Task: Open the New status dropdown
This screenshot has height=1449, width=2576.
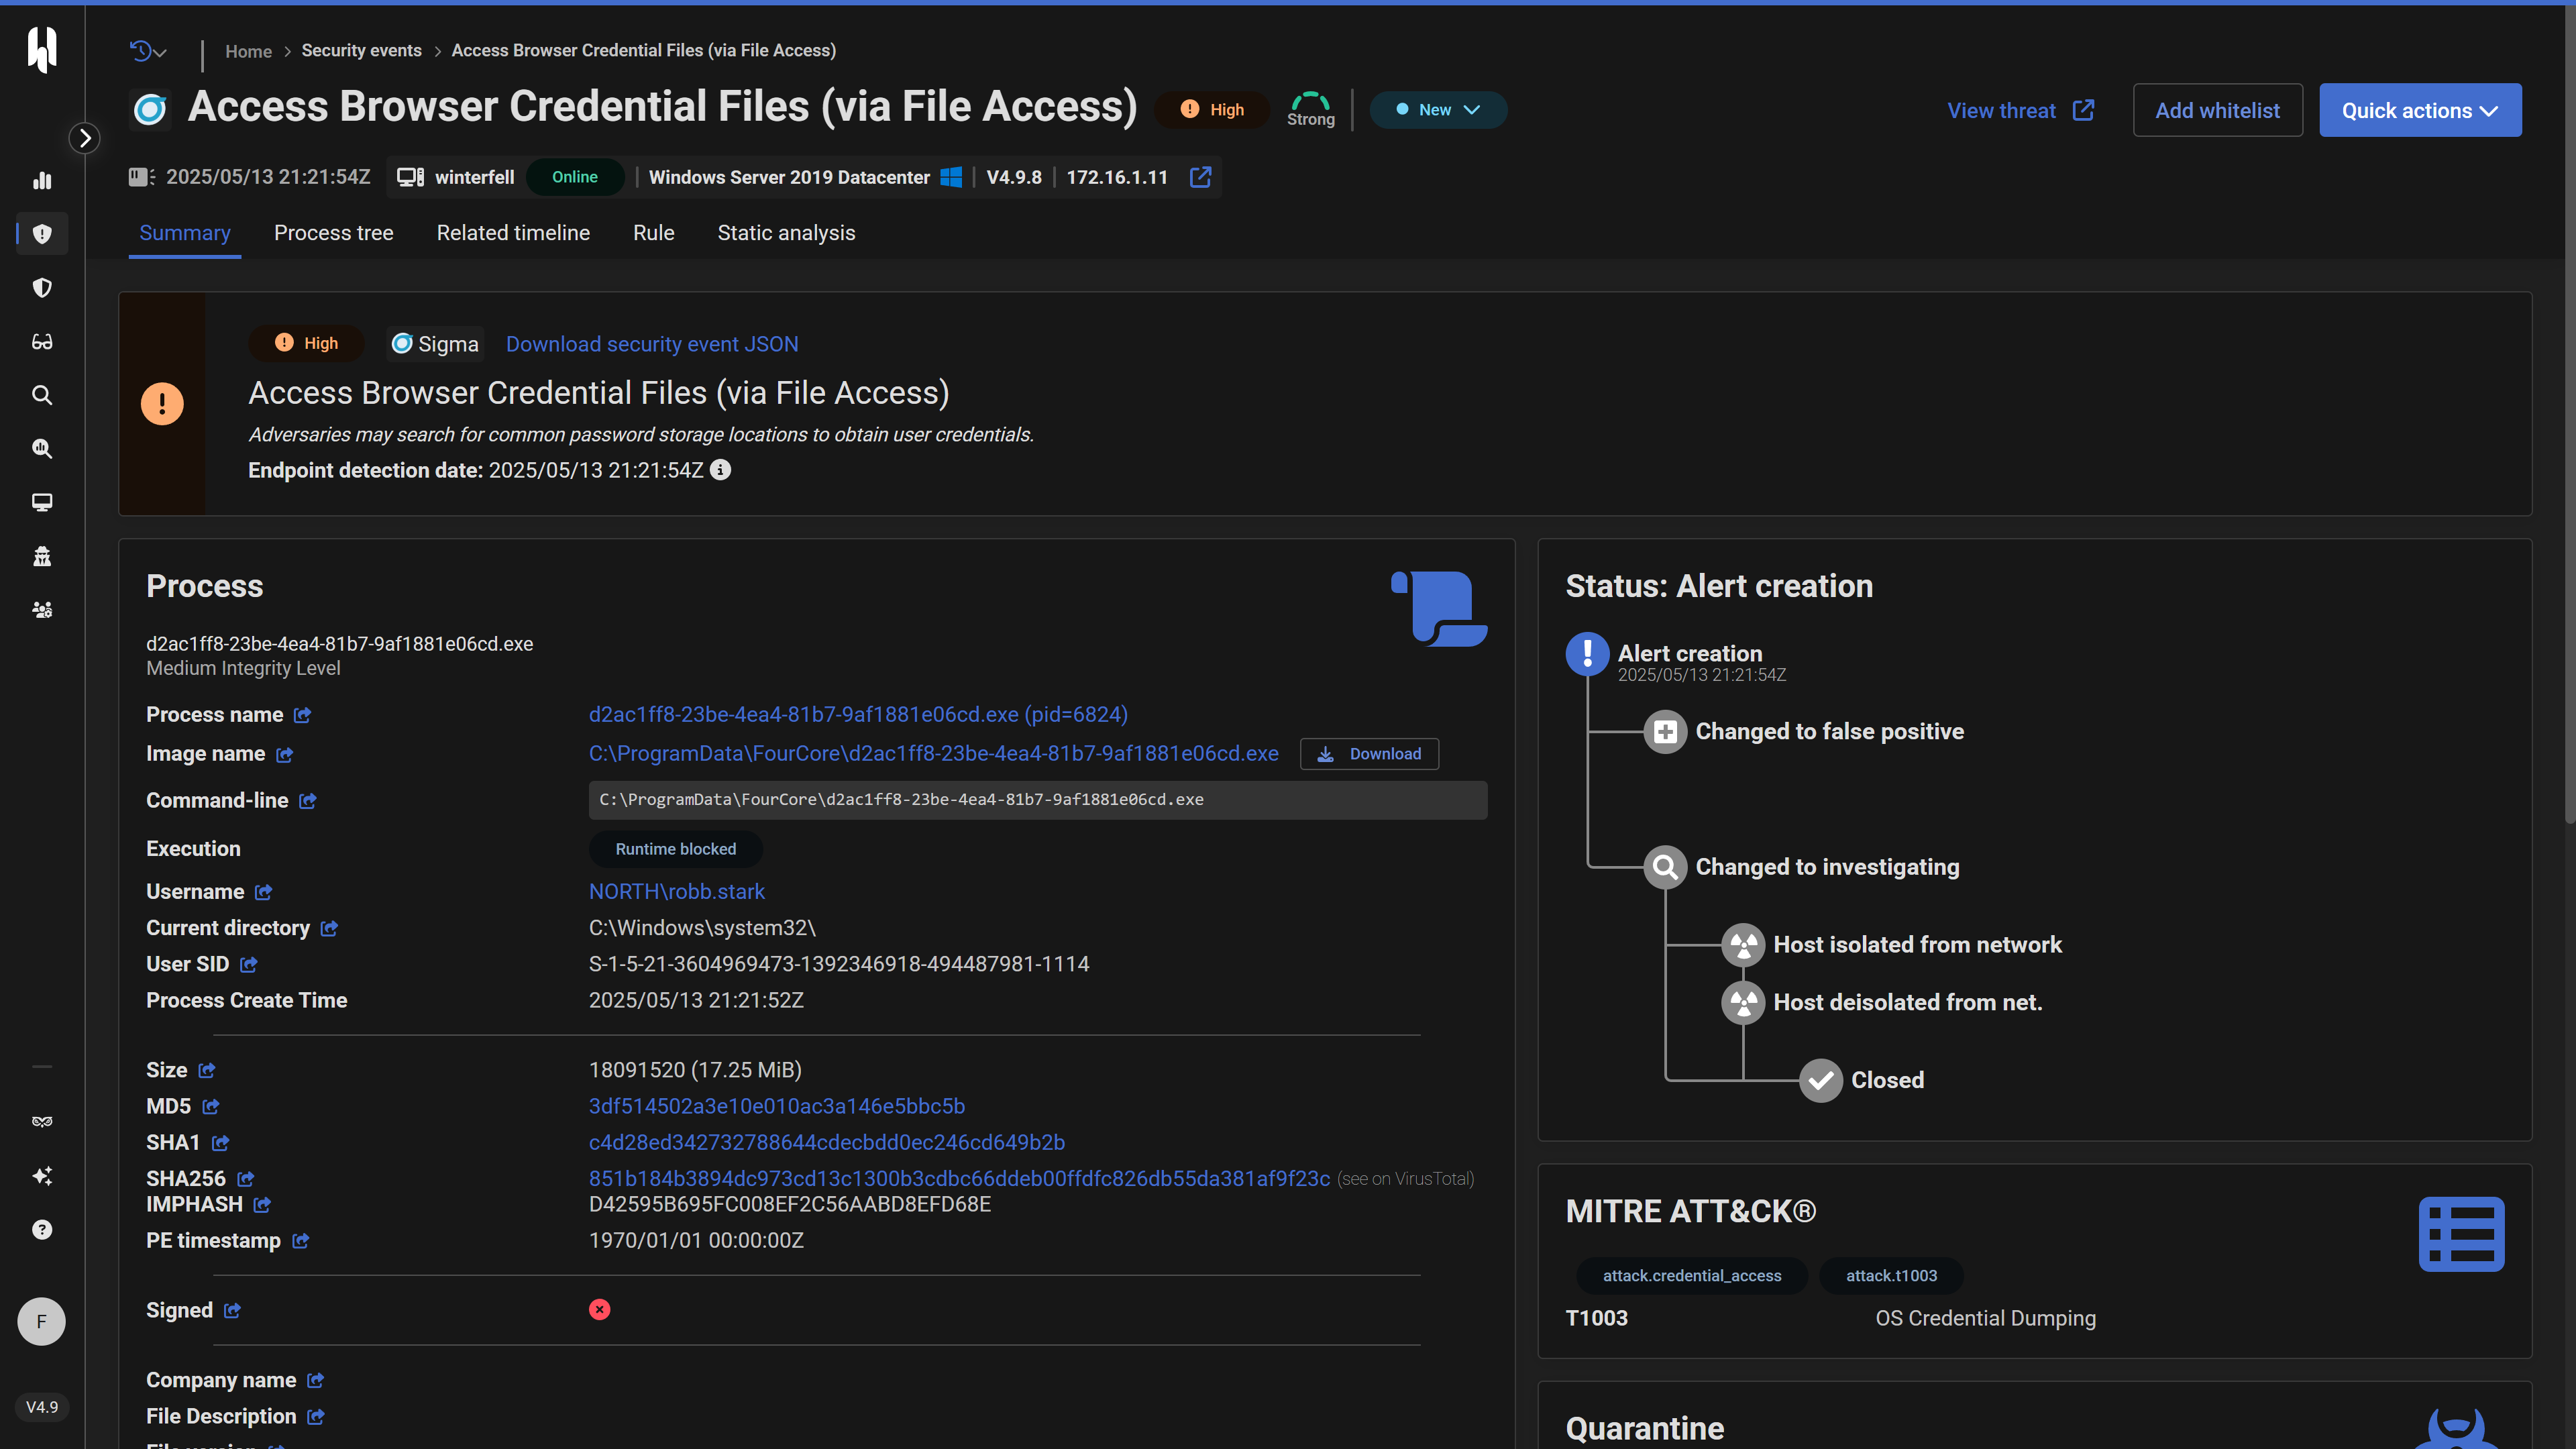Action: [x=1437, y=110]
